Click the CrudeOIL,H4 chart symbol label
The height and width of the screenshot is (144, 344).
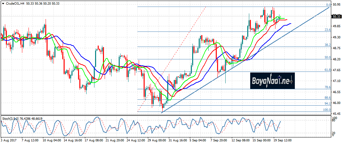tap(13, 3)
